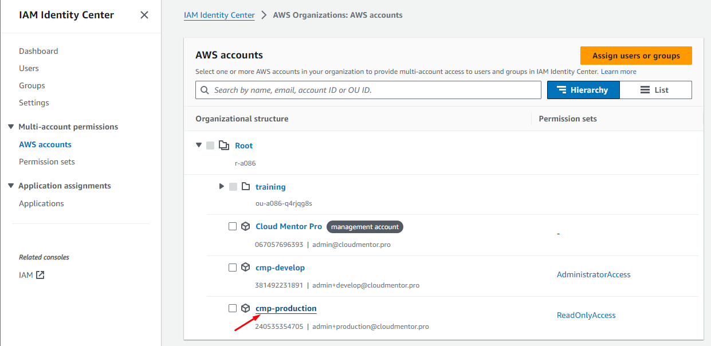This screenshot has width=711, height=346.
Task: Collapse the Root organizational tree
Action: (199, 146)
